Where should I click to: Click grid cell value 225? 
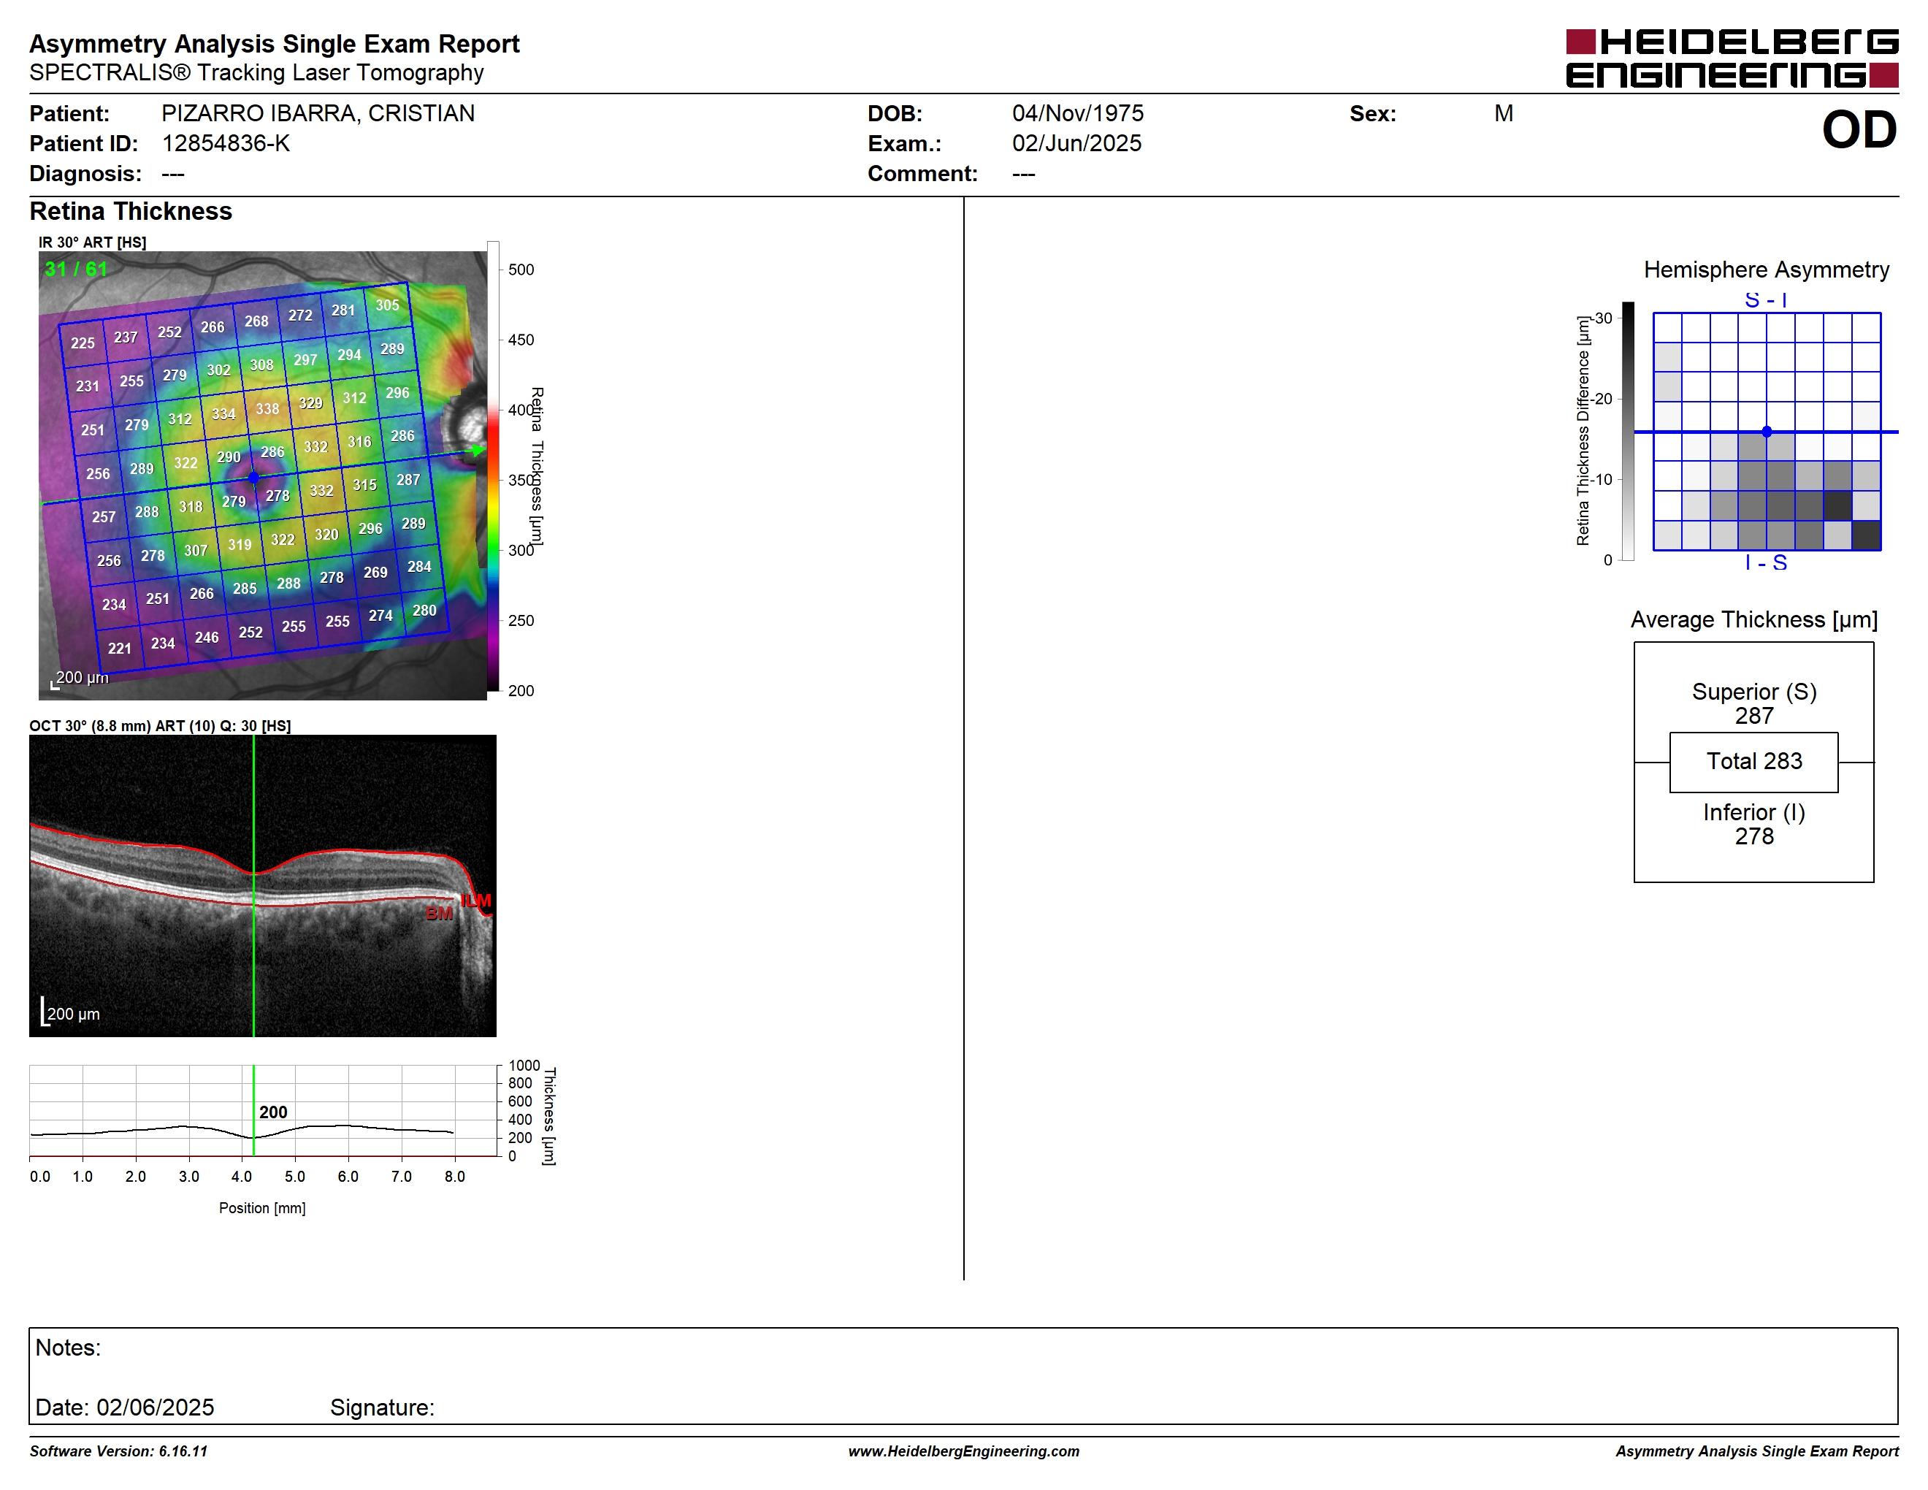coord(83,343)
